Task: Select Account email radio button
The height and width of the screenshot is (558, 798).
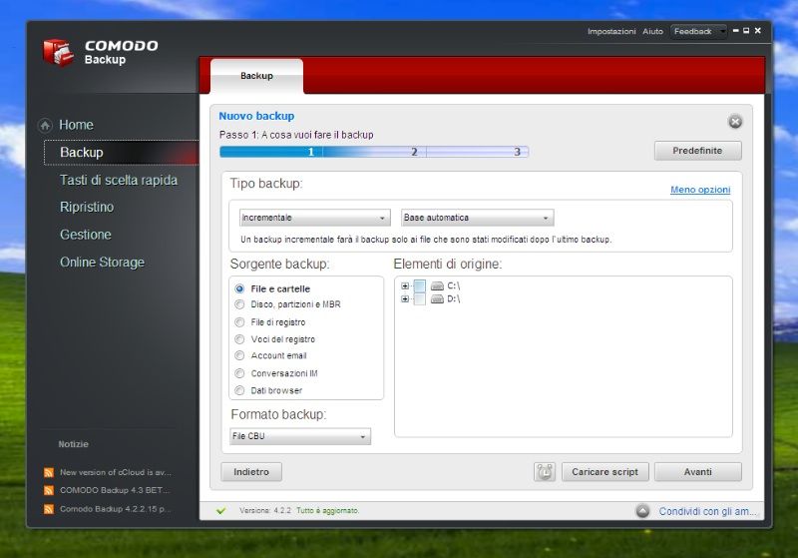Action: pyautogui.click(x=239, y=355)
